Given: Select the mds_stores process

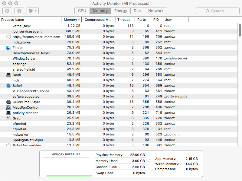Looking at the screenshot, I should pyautogui.click(x=119, y=42).
